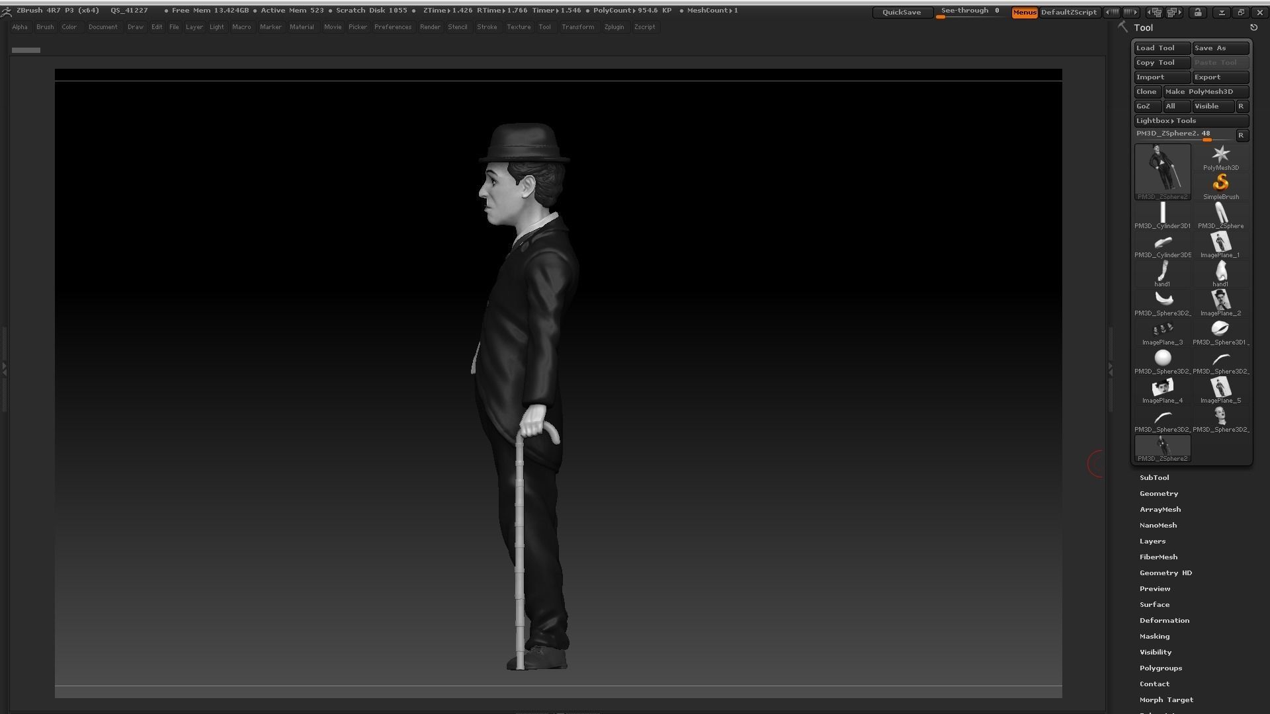
Task: Click the Load Tool button
Action: click(1162, 48)
